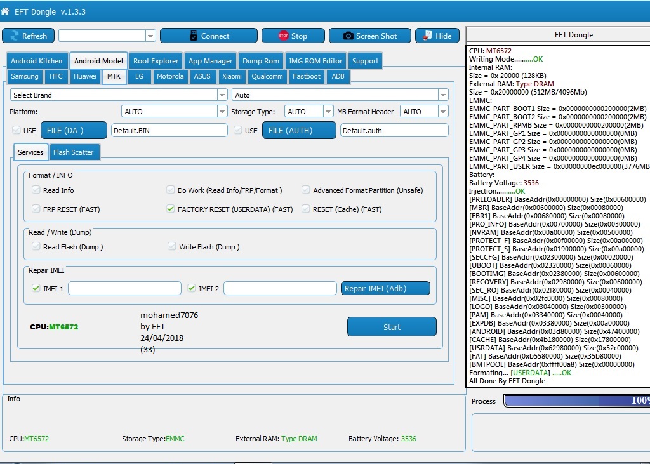Expand the Select Brand dropdown
This screenshot has width=650, height=464.
pyautogui.click(x=222, y=95)
